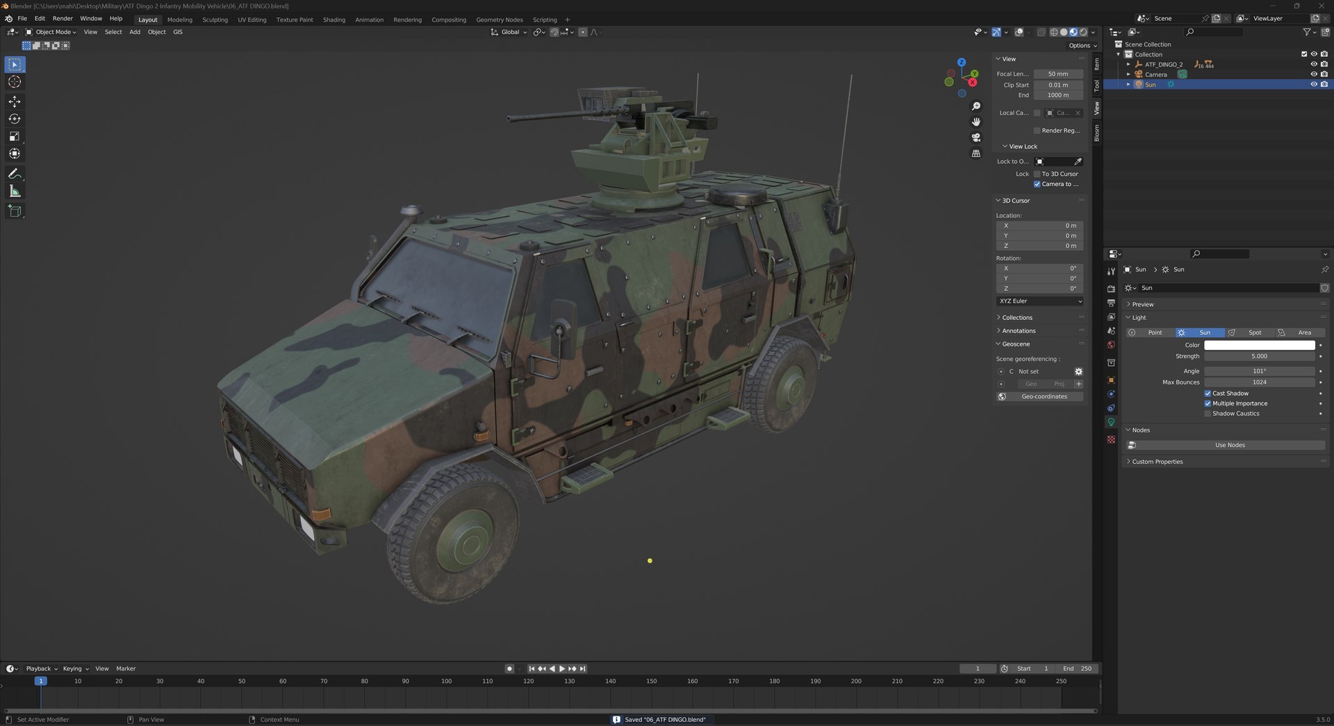
Task: Select the Annotate tool
Action: point(15,174)
